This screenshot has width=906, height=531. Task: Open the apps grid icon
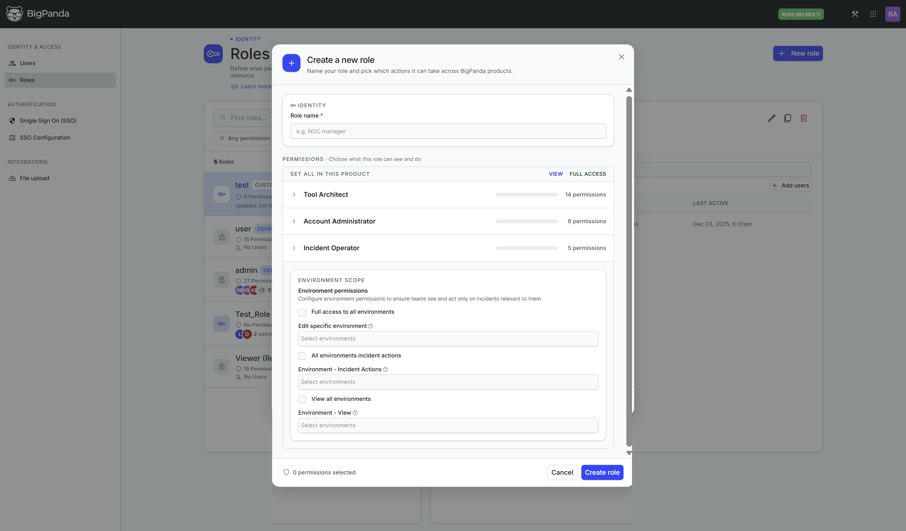(873, 14)
